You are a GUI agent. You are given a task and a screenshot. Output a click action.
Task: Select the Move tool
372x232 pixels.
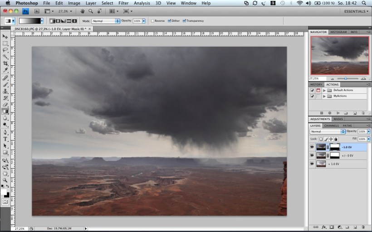(5, 37)
